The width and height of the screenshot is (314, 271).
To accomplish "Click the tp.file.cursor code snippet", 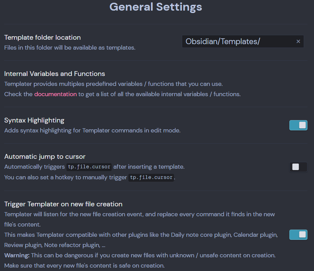I will (89, 167).
